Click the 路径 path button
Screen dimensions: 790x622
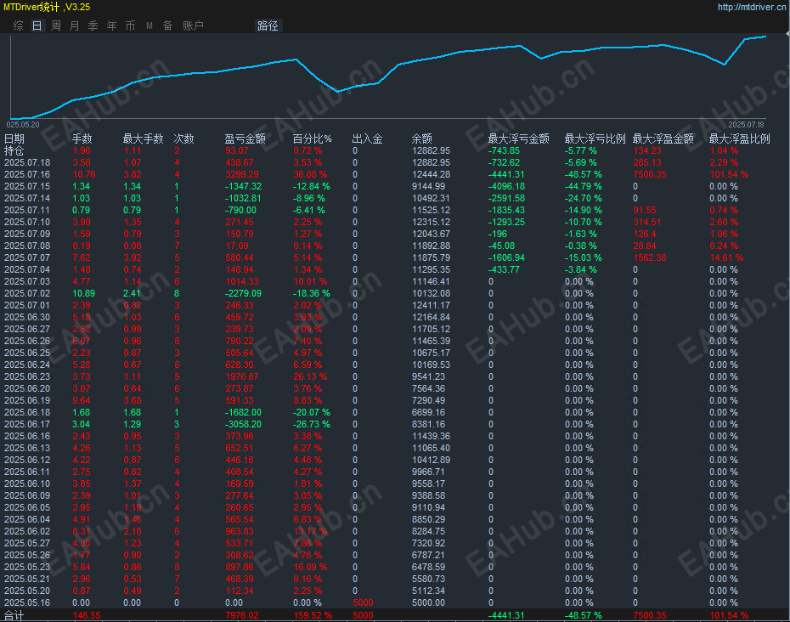tap(268, 25)
